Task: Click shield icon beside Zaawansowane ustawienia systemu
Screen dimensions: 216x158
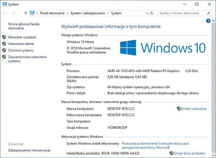Action: click(4, 57)
